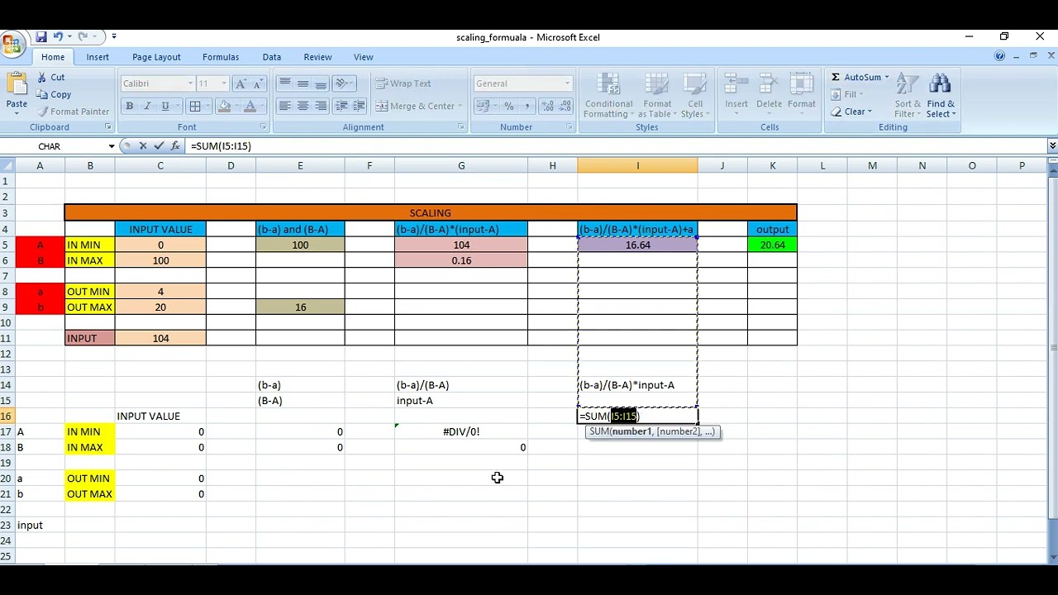The image size is (1058, 595).
Task: Click in the formula bar input
Action: tap(616, 146)
